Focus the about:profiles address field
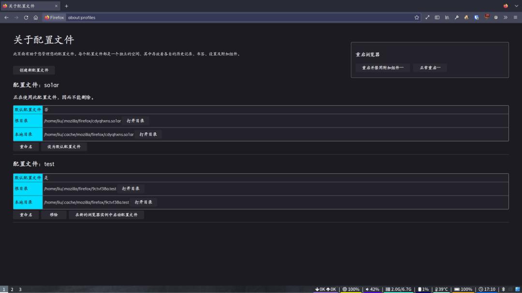 240,17
